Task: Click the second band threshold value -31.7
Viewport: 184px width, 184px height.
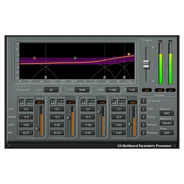Action: point(71,102)
